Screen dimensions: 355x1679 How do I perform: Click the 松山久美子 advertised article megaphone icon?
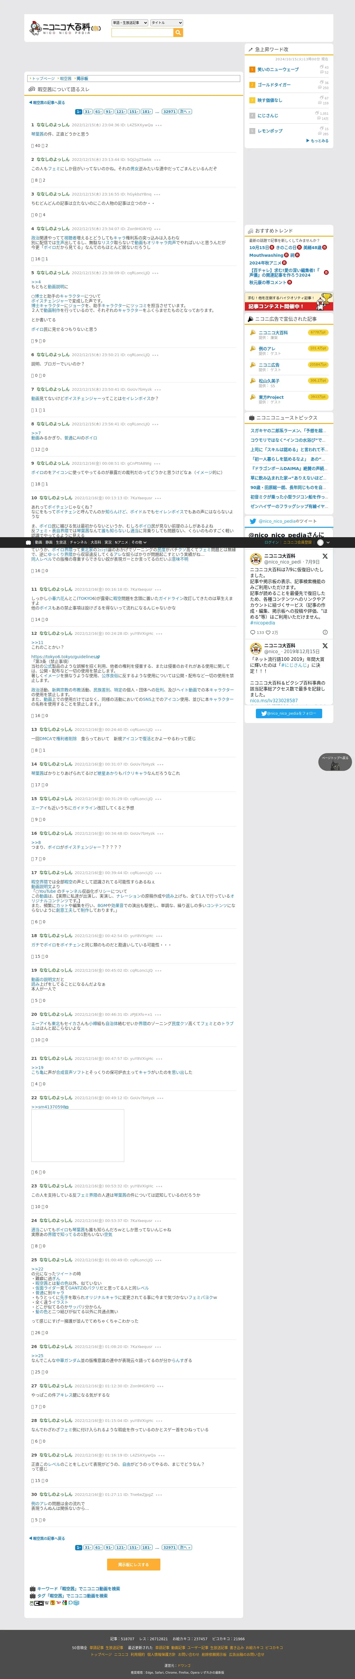click(253, 381)
